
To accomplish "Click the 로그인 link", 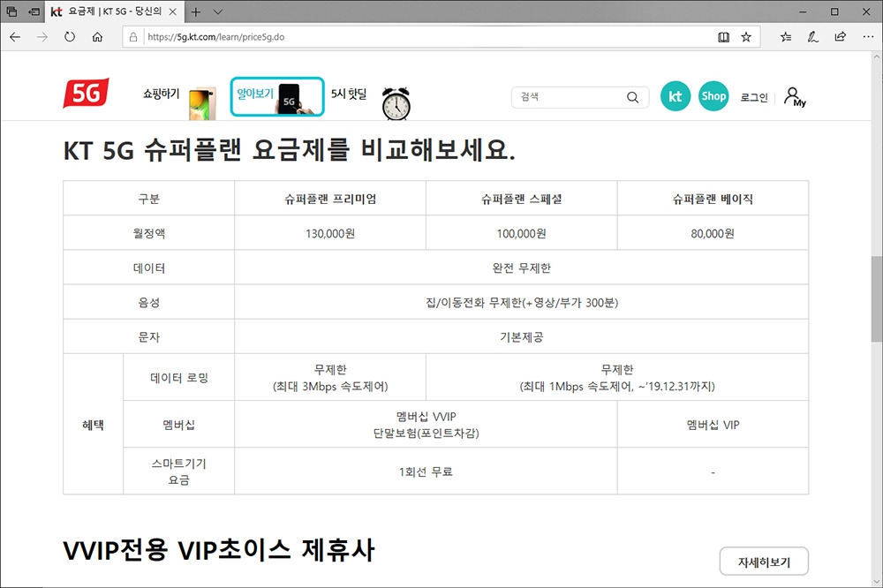I will [x=754, y=97].
